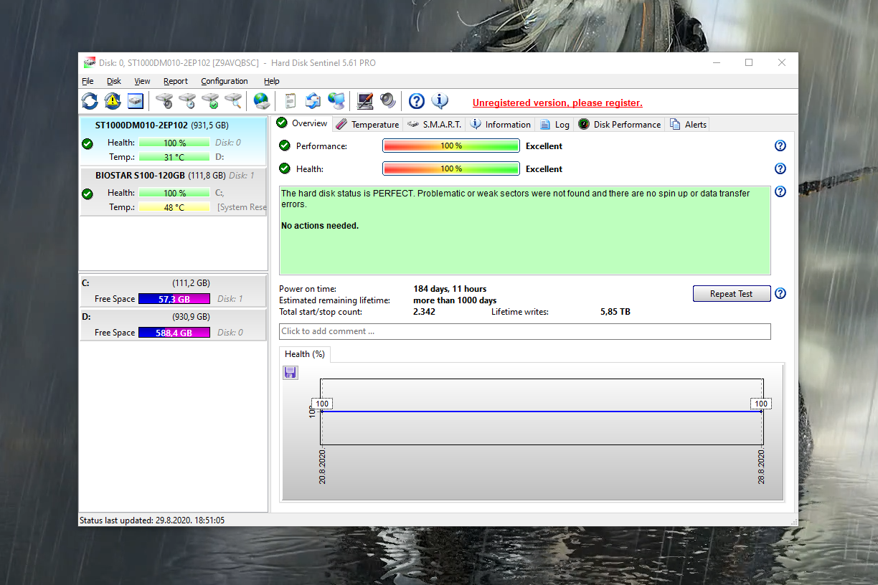Click the yellow warning triangle toolbar icon

[x=113, y=101]
